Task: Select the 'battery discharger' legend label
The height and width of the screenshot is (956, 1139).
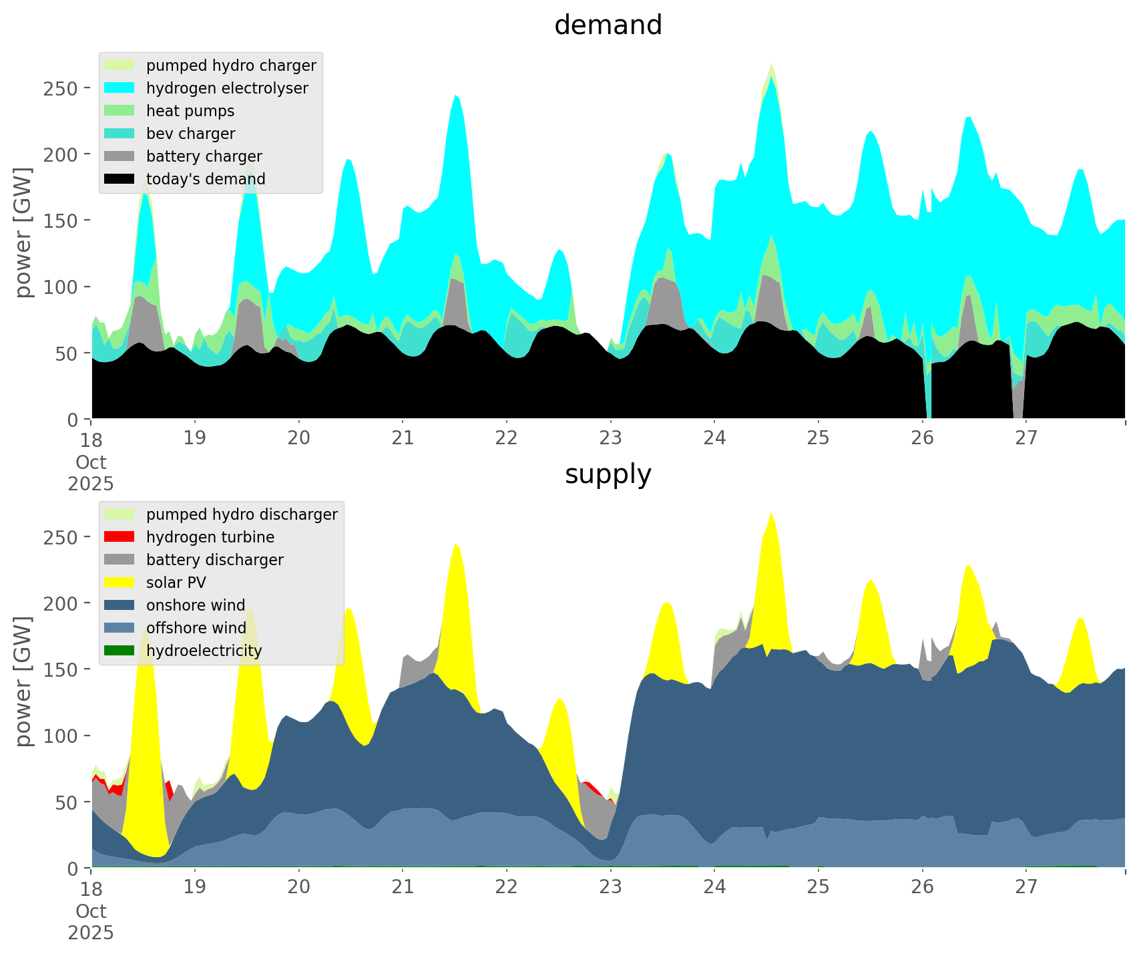Action: (215, 560)
